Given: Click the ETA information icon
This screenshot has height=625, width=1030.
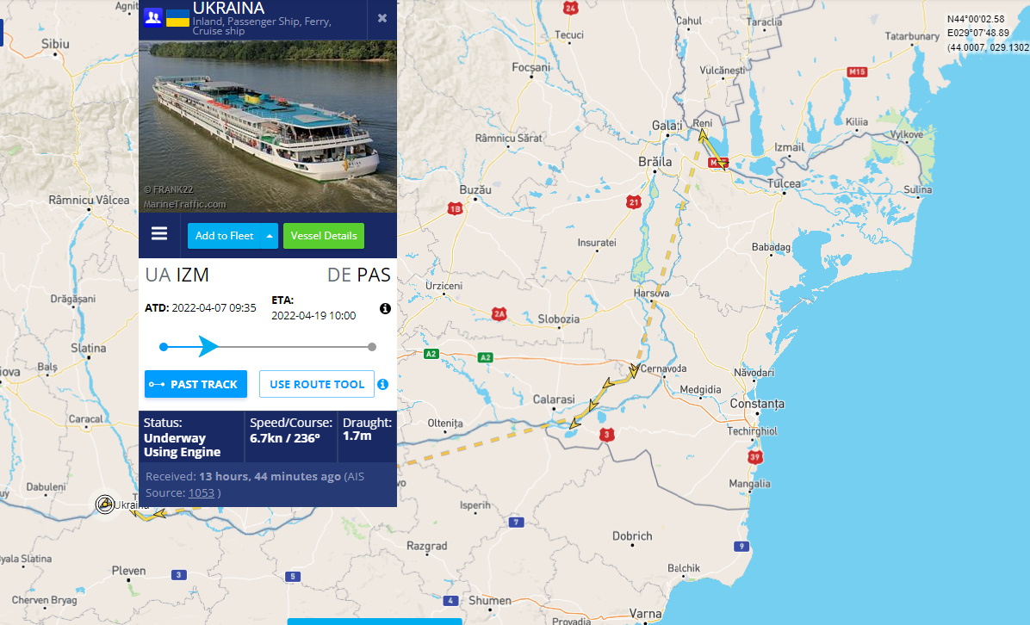Looking at the screenshot, I should [x=386, y=308].
